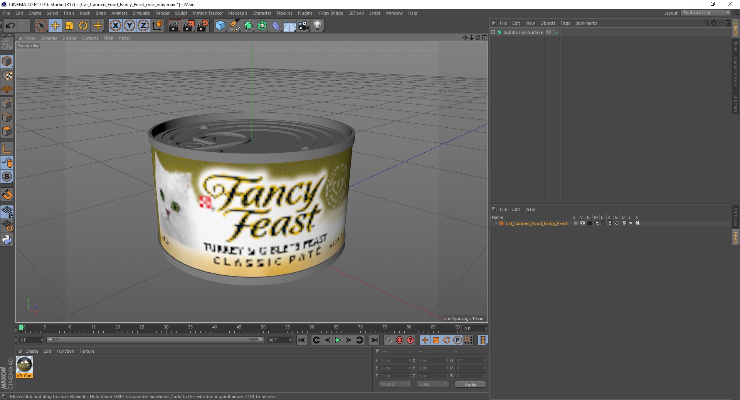Viewport: 740px width, 400px height.
Task: Open the Simulate menu
Action: (141, 13)
